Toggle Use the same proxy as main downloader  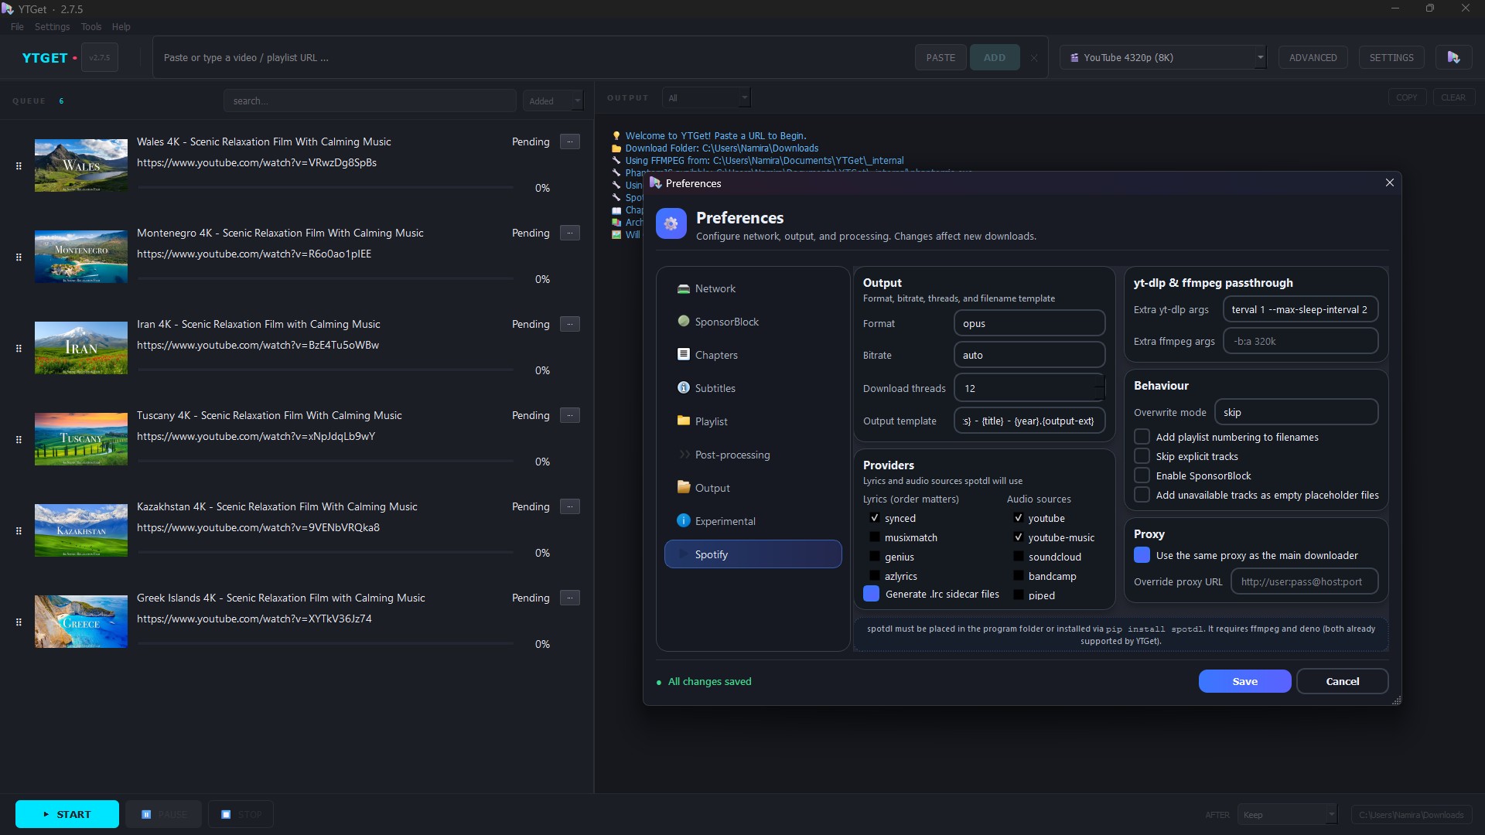coord(1142,555)
